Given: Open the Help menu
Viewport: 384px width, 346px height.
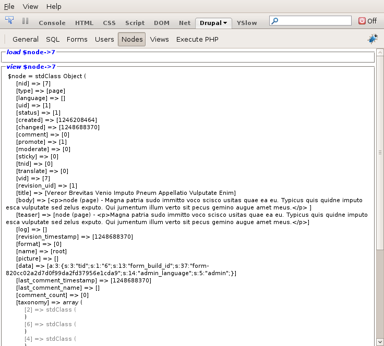Looking at the screenshot, I should [54, 6].
